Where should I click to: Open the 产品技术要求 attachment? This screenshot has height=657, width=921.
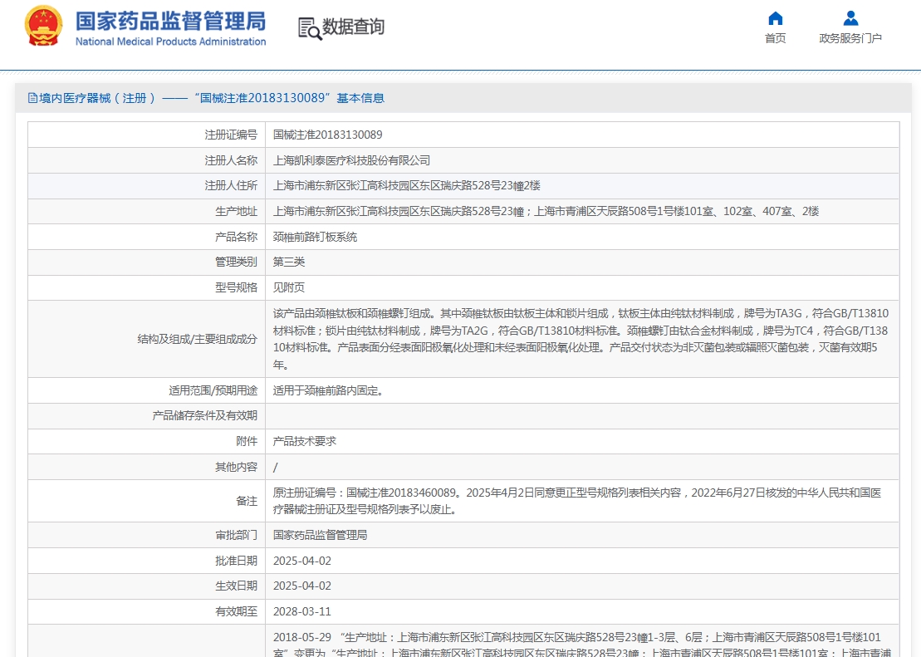coord(304,441)
